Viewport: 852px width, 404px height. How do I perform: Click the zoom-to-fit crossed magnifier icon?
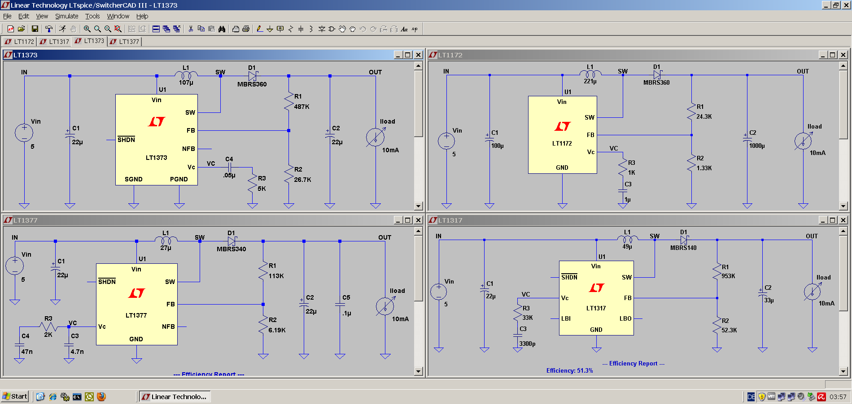click(118, 29)
